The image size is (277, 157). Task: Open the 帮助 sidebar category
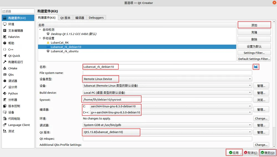point(18,43)
